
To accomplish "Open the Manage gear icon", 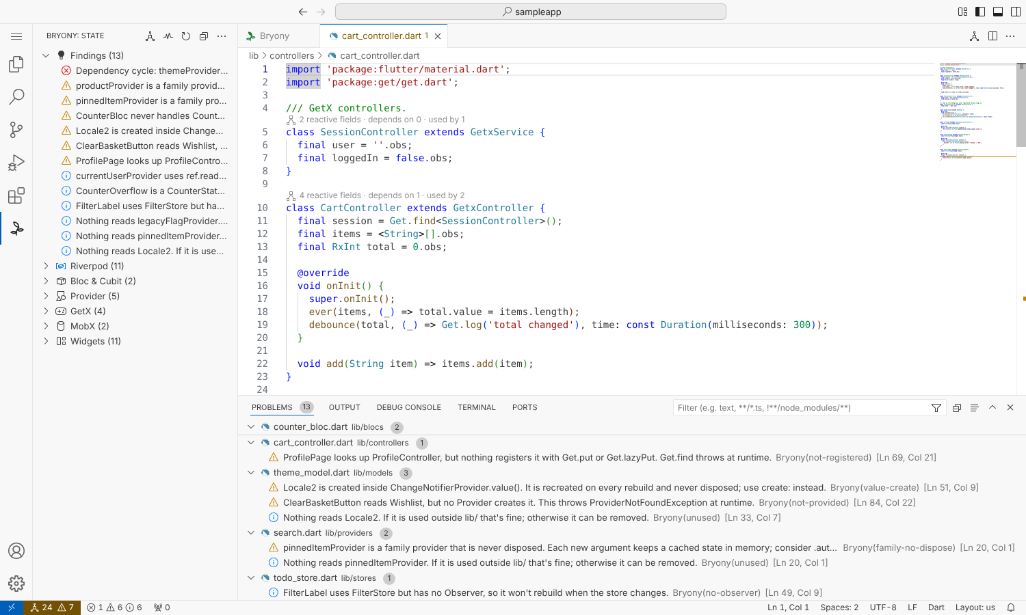I will (16, 584).
